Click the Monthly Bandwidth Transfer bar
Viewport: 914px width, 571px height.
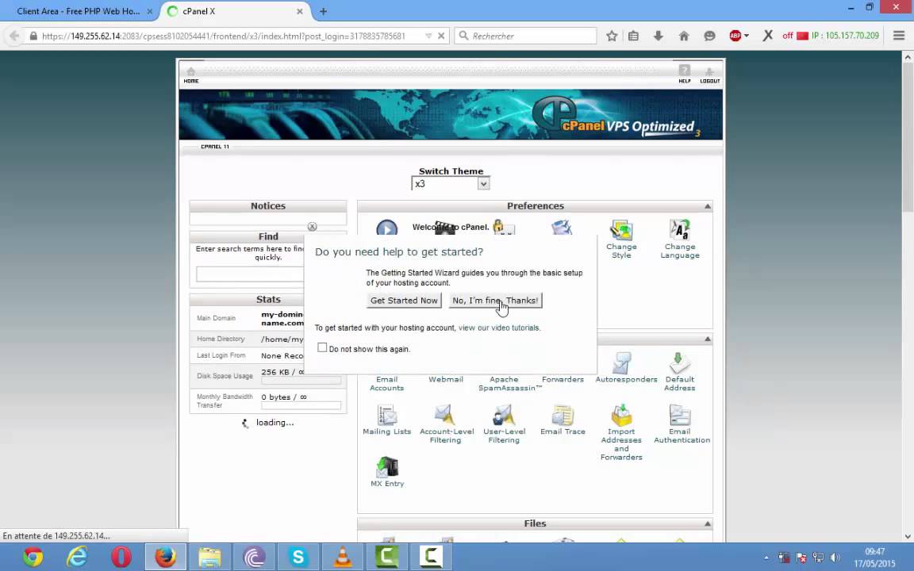point(301,406)
